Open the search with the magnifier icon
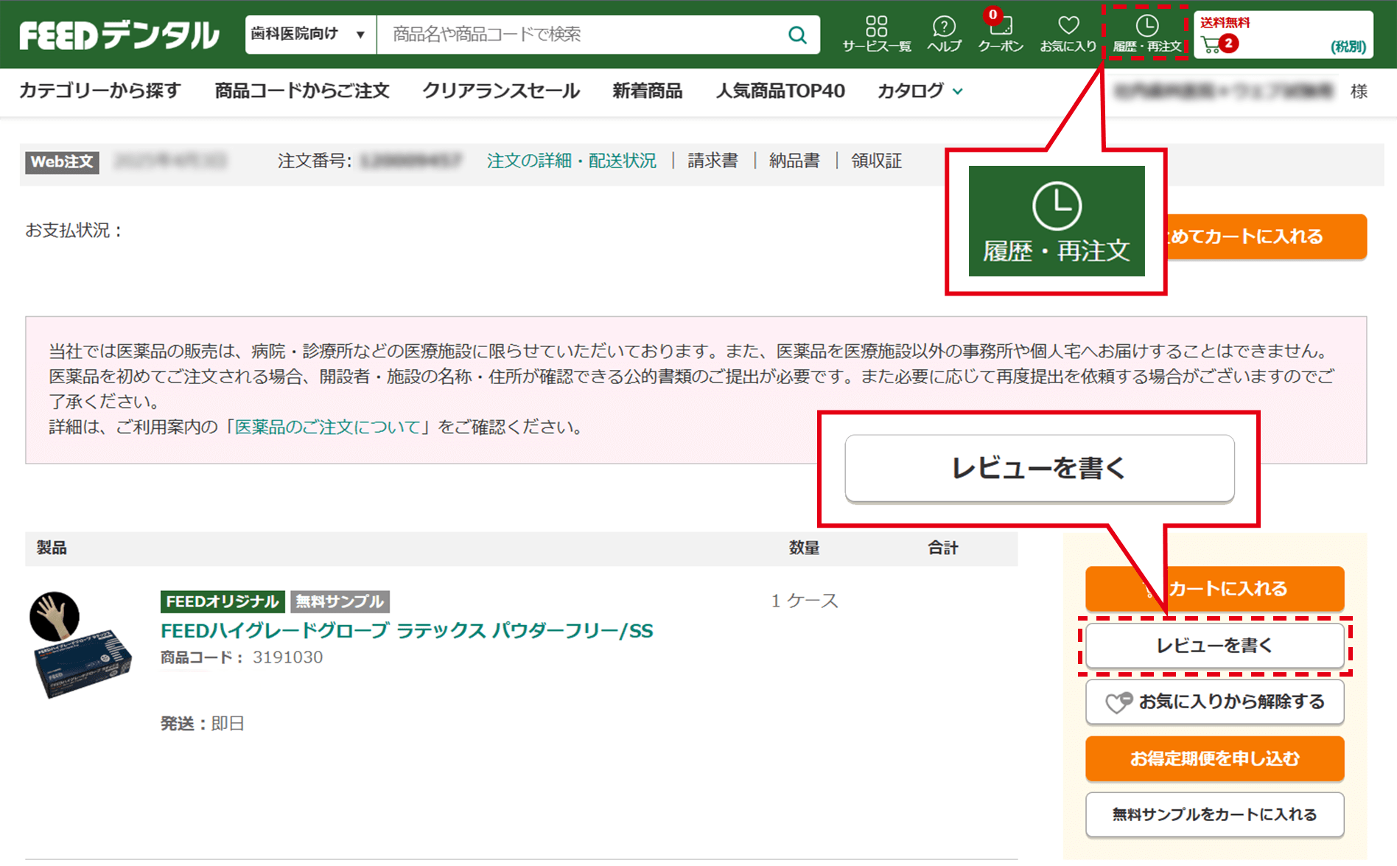 pos(796,34)
